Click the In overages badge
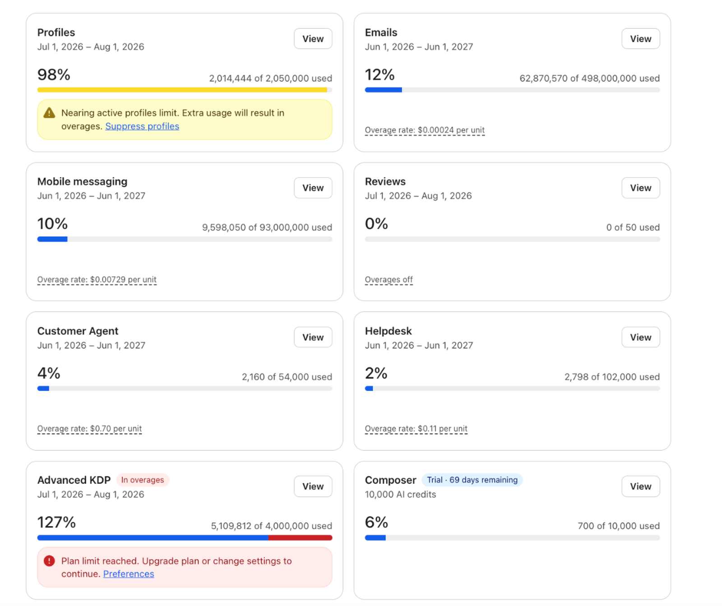 [x=143, y=480]
